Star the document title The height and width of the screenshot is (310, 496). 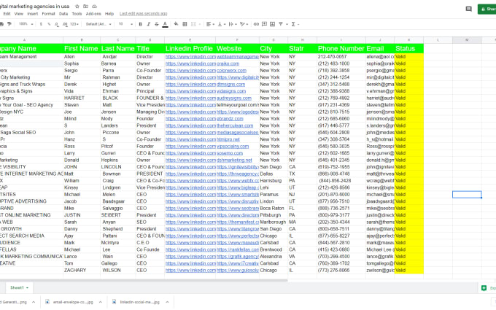pos(77,7)
